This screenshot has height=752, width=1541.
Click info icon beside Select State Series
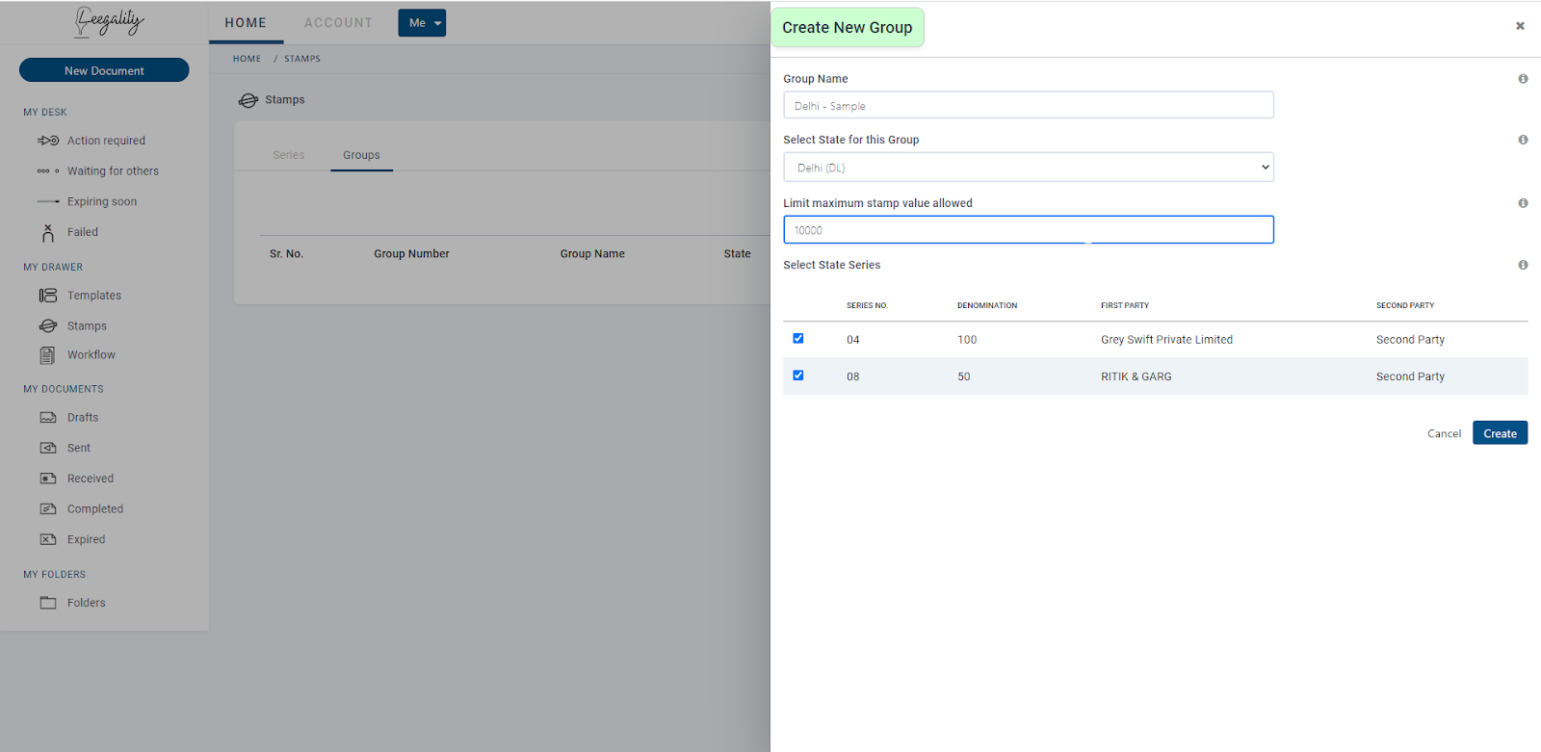[x=1523, y=265]
